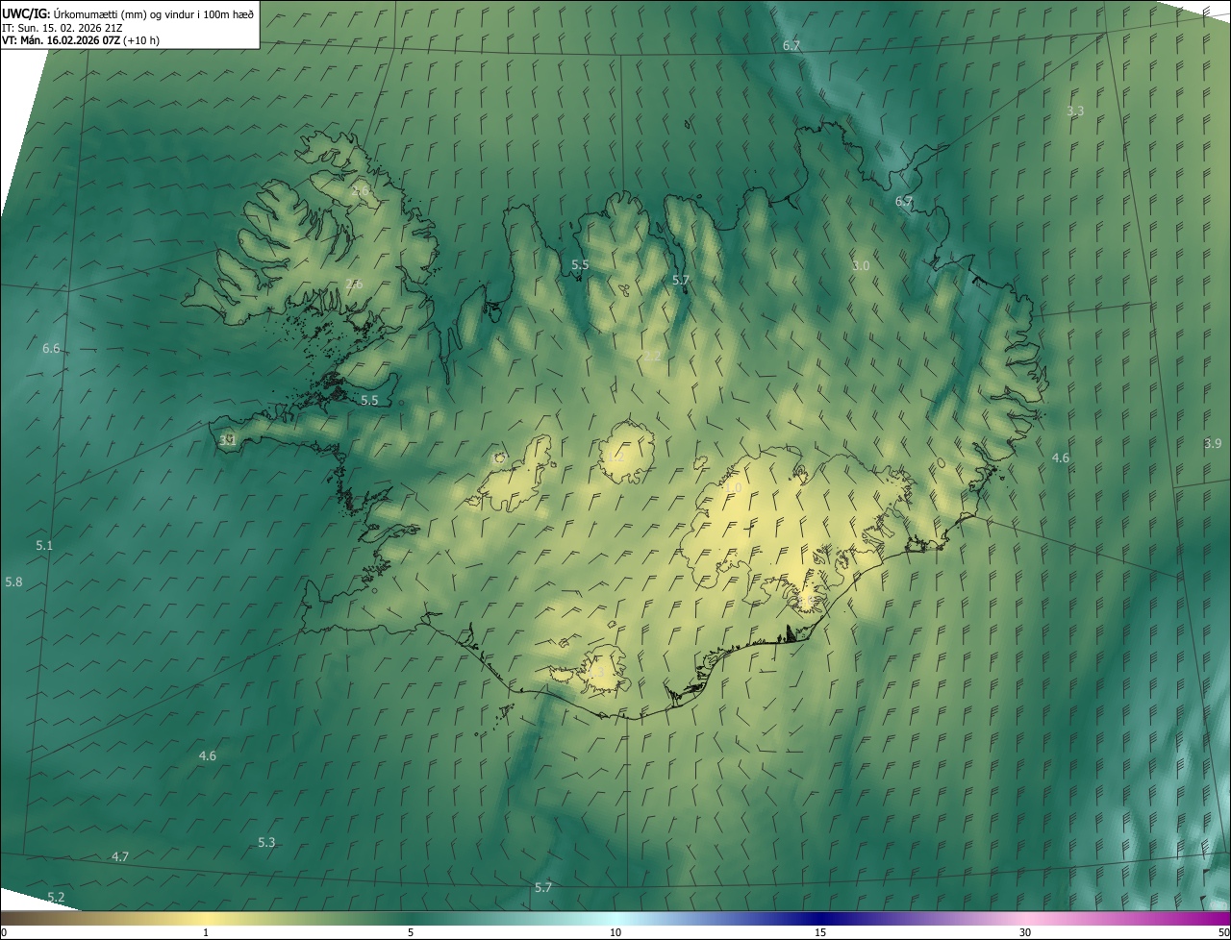Pick the 6.6 value label over the sea

[x=51, y=349]
